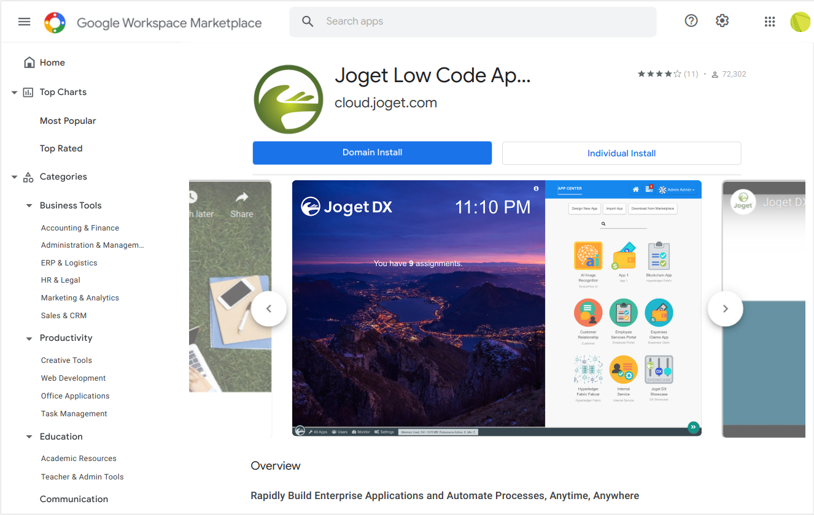This screenshot has width=814, height=515.
Task: Click AI Image Recognition app icon in screenshot
Action: (588, 256)
